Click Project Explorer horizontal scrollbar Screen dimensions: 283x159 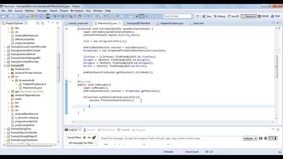point(29,145)
